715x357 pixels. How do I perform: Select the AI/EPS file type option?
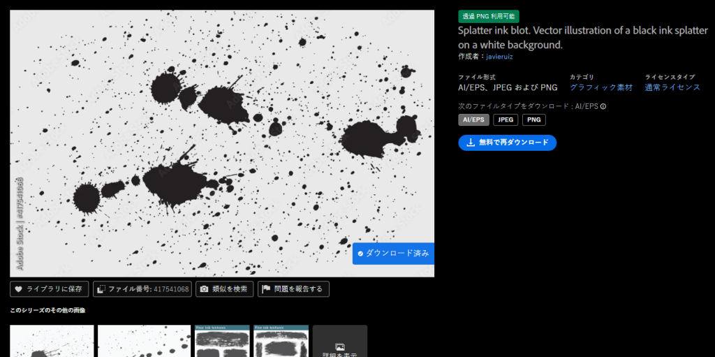[473, 120]
